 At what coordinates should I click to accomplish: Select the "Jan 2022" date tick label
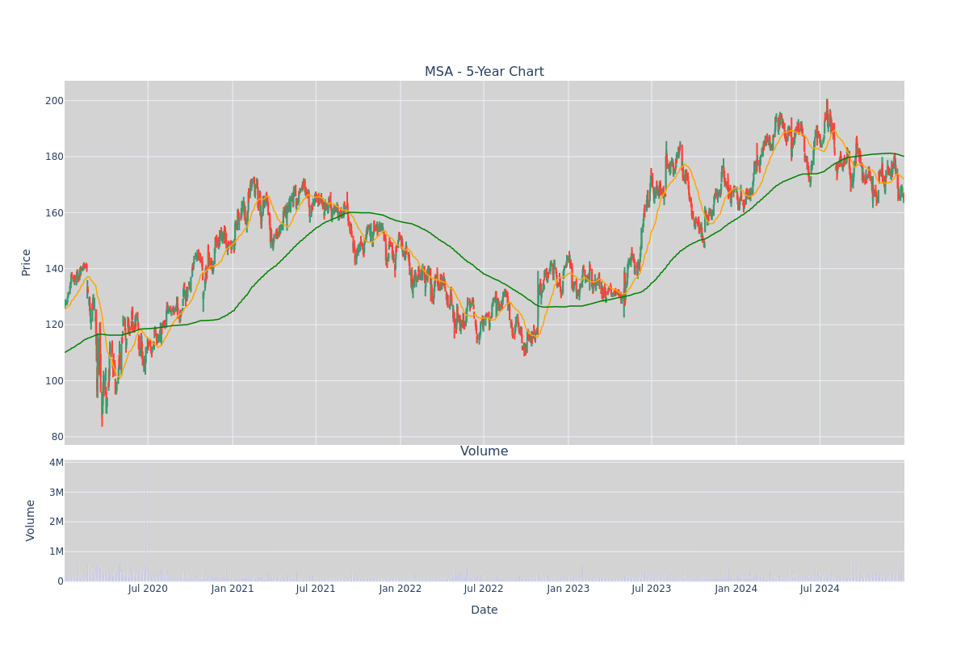pos(401,589)
